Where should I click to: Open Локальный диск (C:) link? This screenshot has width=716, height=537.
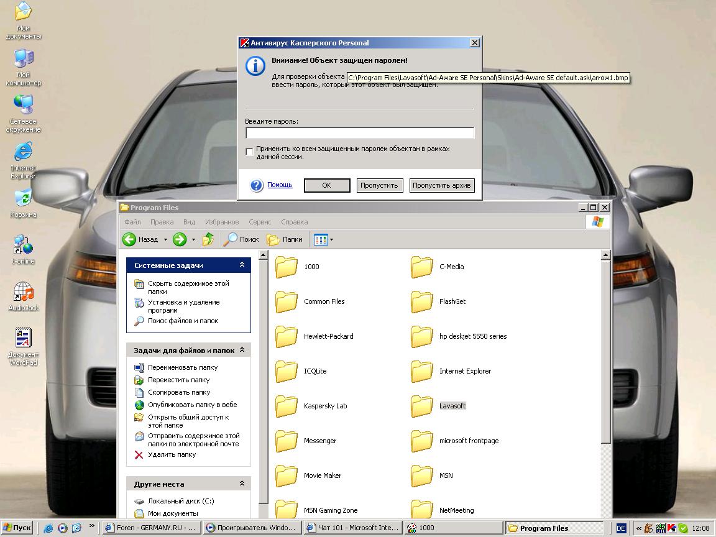[x=181, y=501]
